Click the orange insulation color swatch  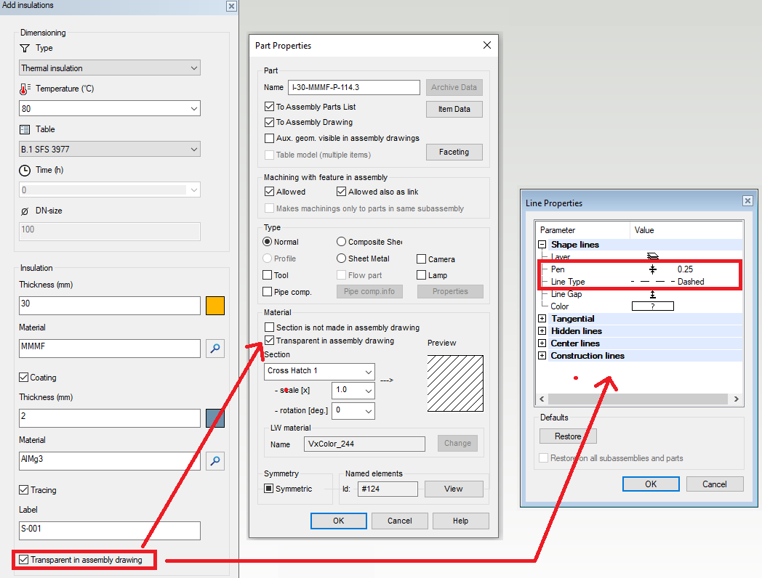point(215,306)
